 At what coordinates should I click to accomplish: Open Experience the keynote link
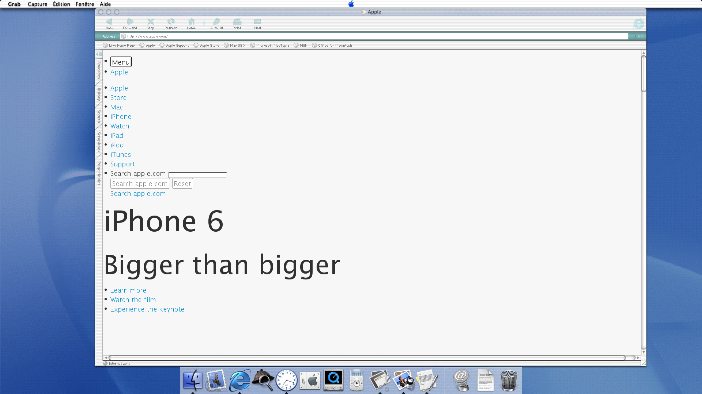click(x=147, y=309)
